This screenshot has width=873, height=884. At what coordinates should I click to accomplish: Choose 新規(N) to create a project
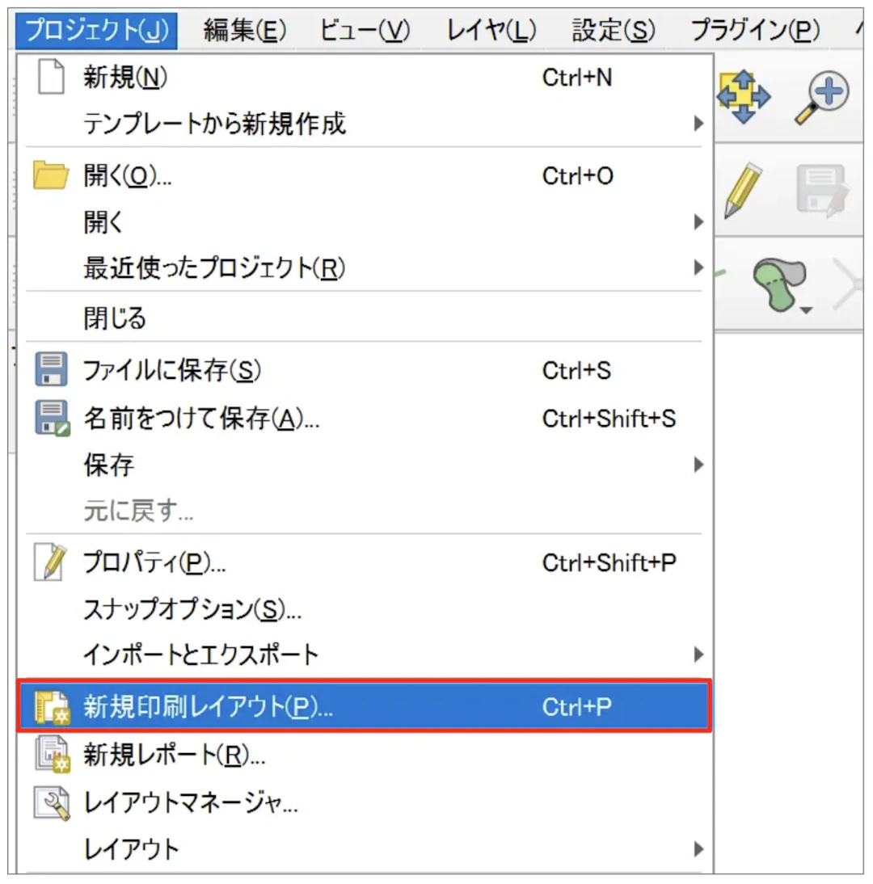point(125,78)
